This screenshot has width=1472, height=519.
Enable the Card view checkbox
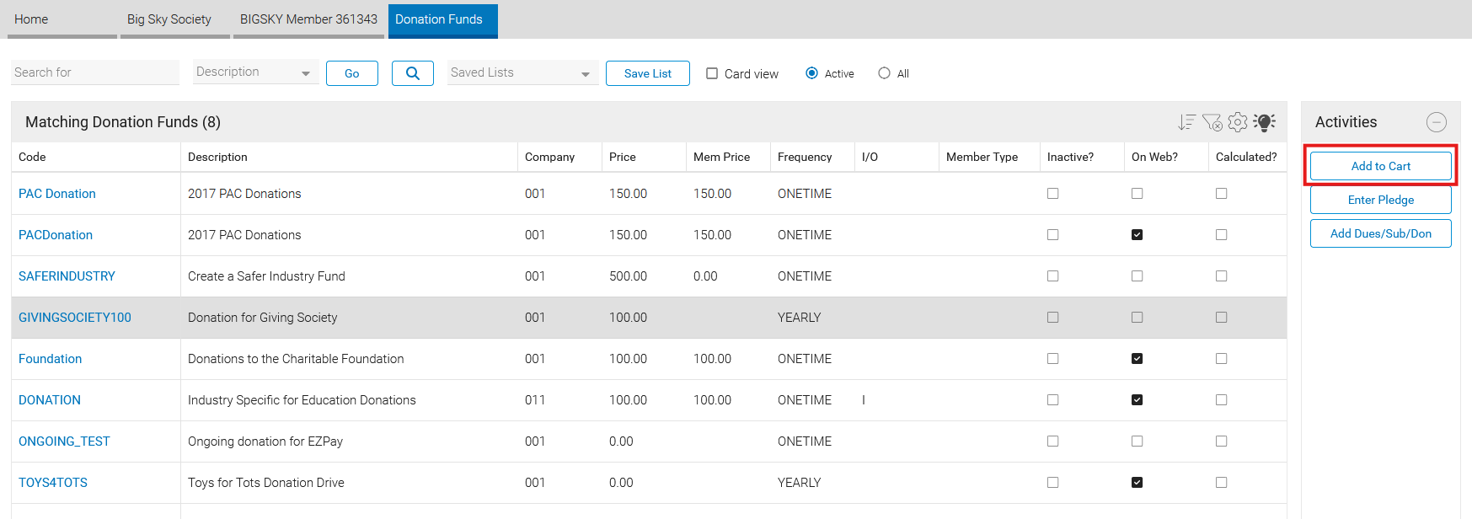click(x=712, y=73)
